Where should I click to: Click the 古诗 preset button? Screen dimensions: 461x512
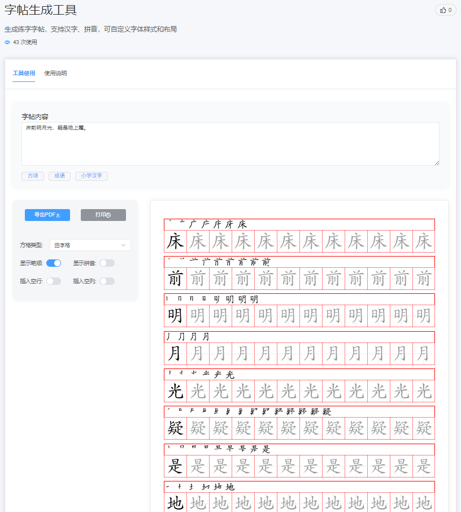[x=32, y=176]
